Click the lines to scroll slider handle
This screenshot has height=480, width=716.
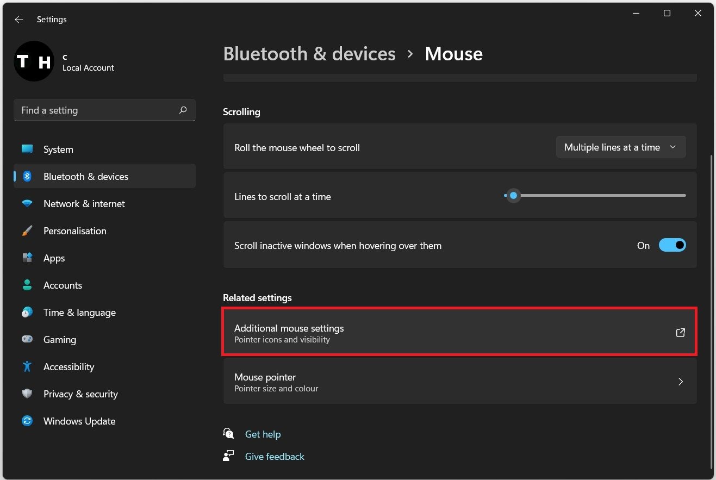(513, 196)
